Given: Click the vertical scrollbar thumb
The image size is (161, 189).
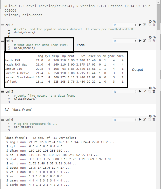Looking at the screenshot, I should coord(158,17).
